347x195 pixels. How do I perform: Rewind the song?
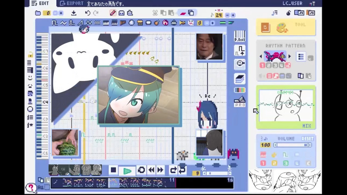(151, 170)
